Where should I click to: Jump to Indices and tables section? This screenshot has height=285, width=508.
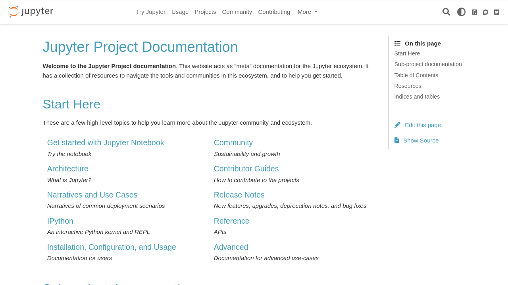[x=417, y=97]
